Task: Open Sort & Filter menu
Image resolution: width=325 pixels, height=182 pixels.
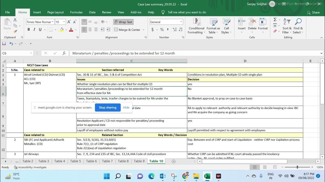Action: [287, 26]
